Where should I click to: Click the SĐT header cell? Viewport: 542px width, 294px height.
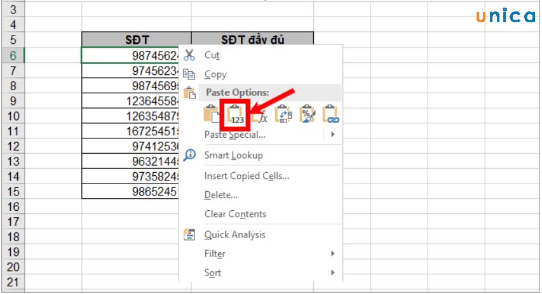coord(136,40)
